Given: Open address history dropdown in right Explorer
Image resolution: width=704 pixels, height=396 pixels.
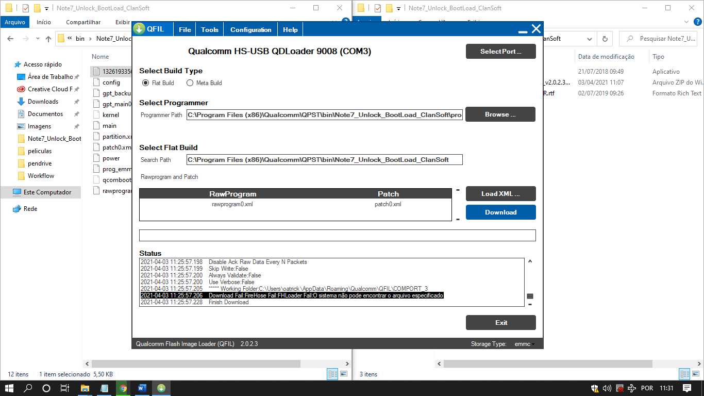Looking at the screenshot, I should (x=590, y=39).
